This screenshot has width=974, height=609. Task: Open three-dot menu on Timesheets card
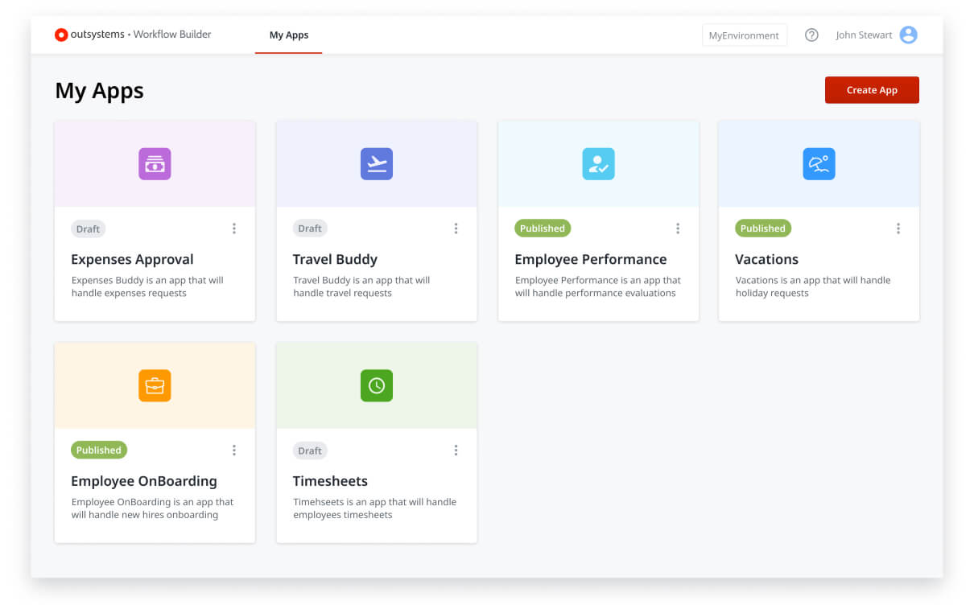pos(456,451)
